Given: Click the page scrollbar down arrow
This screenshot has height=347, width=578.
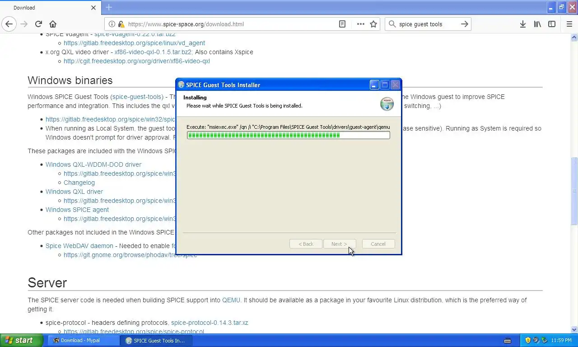Looking at the screenshot, I should point(574,330).
